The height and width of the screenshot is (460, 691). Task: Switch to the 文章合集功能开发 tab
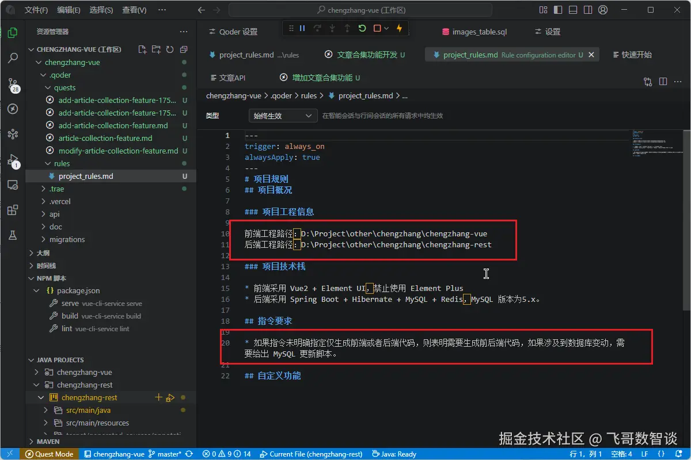click(x=365, y=55)
